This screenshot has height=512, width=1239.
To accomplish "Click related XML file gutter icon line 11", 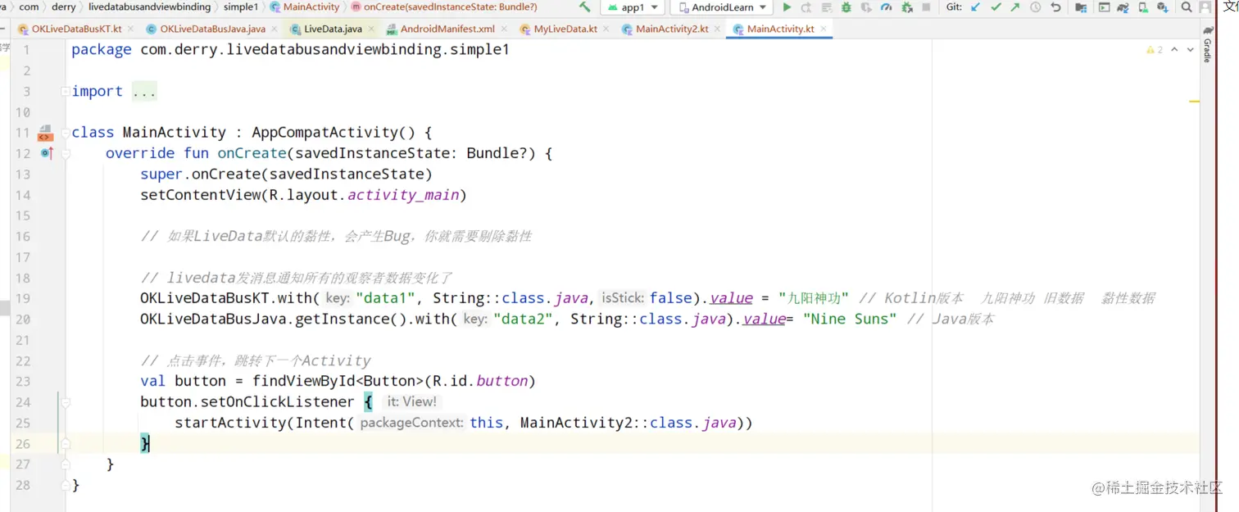I will [x=45, y=133].
